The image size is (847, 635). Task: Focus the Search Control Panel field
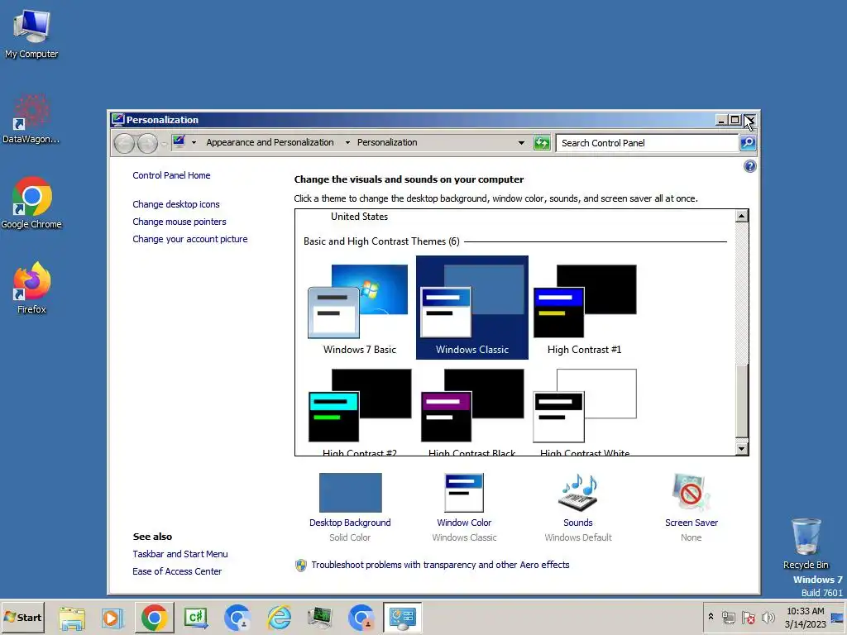pos(647,143)
